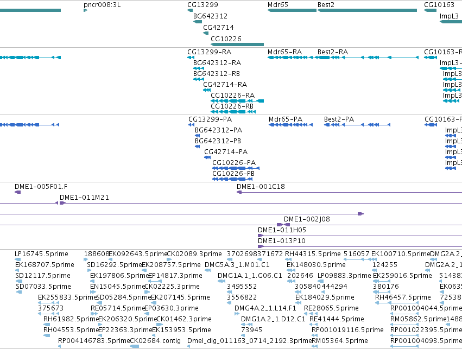Click the SD07033.5prime EST

[19, 292]
